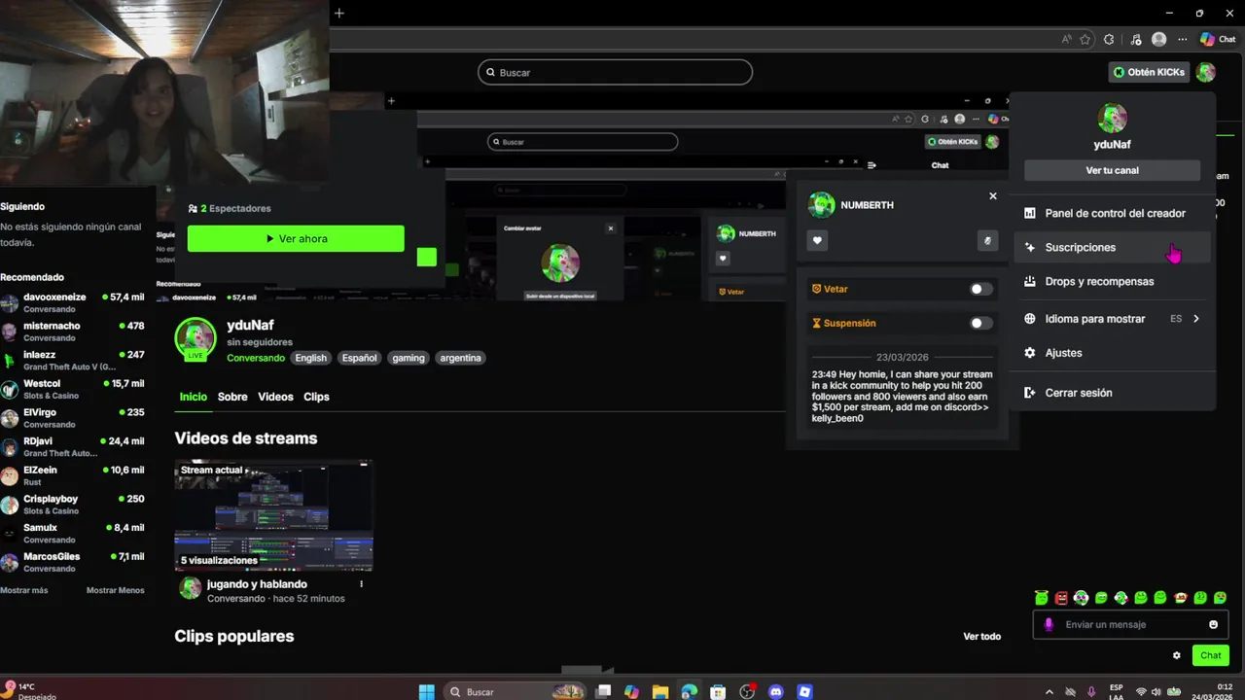This screenshot has height=700, width=1245.
Task: Open the Windows Start menu
Action: click(427, 692)
